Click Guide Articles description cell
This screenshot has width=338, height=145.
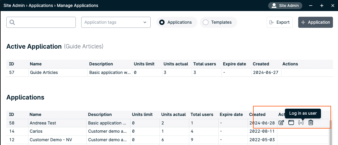[x=110, y=72]
